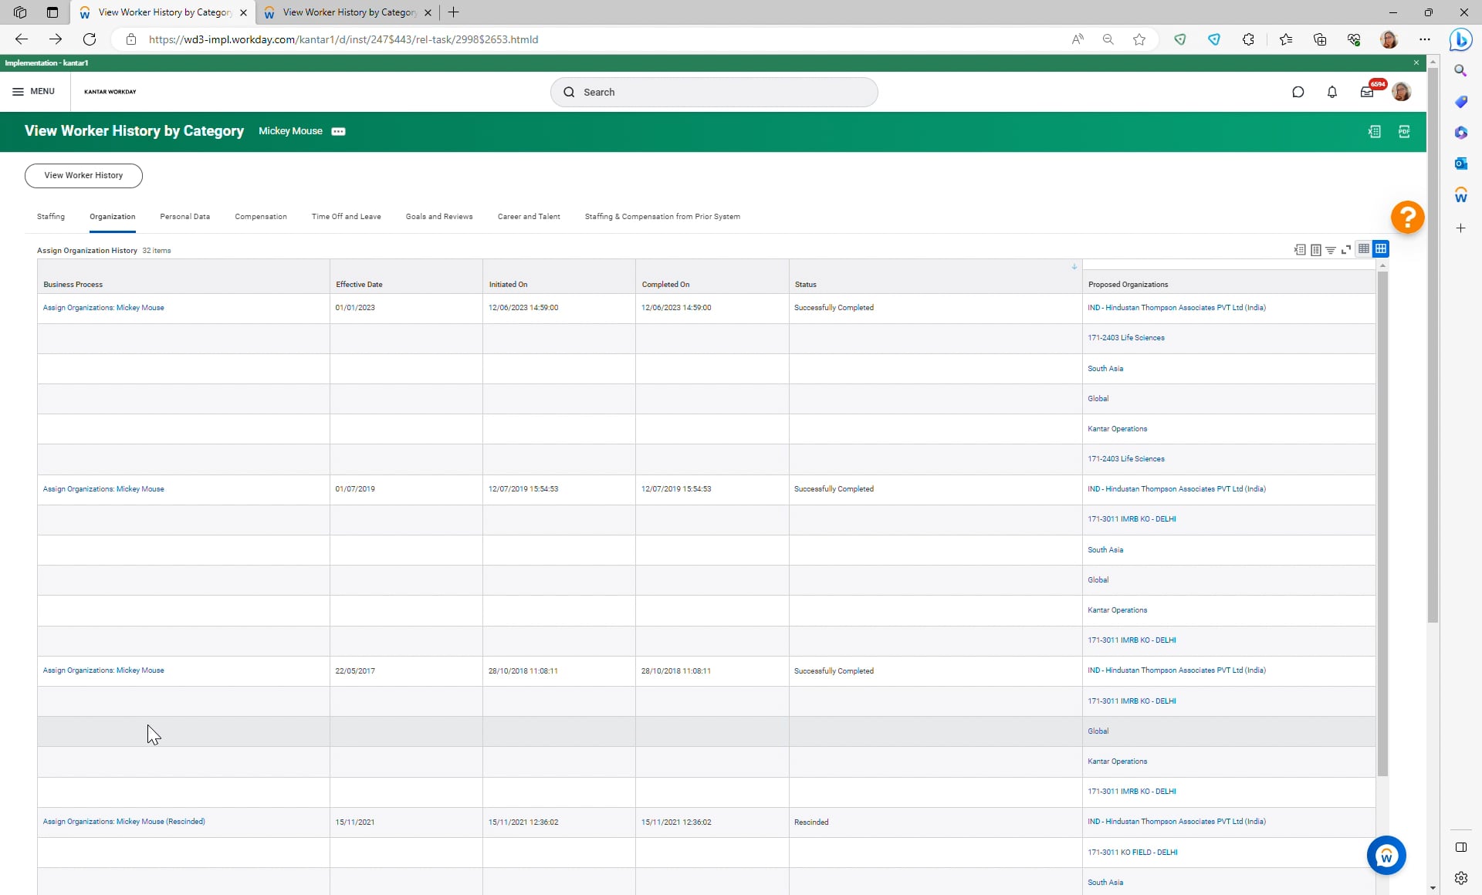
Task: Switch to the Staffing tab
Action: tap(50, 217)
